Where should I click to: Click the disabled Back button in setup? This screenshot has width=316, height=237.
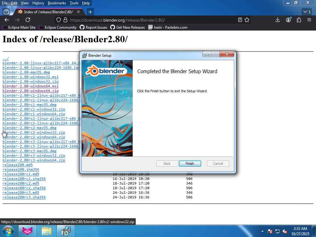pos(167,164)
